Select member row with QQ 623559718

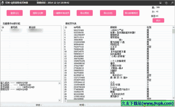pyautogui.click(x=118, y=75)
